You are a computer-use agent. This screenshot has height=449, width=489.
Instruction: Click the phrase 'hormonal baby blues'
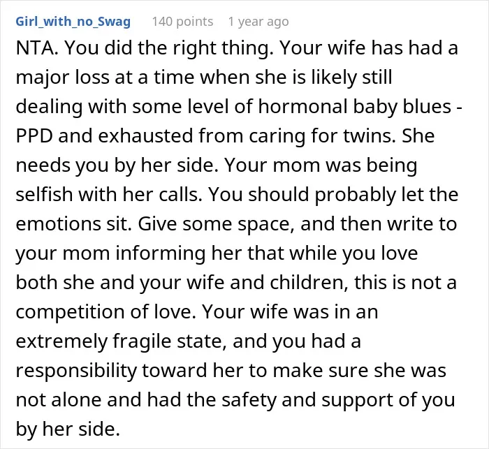355,107
